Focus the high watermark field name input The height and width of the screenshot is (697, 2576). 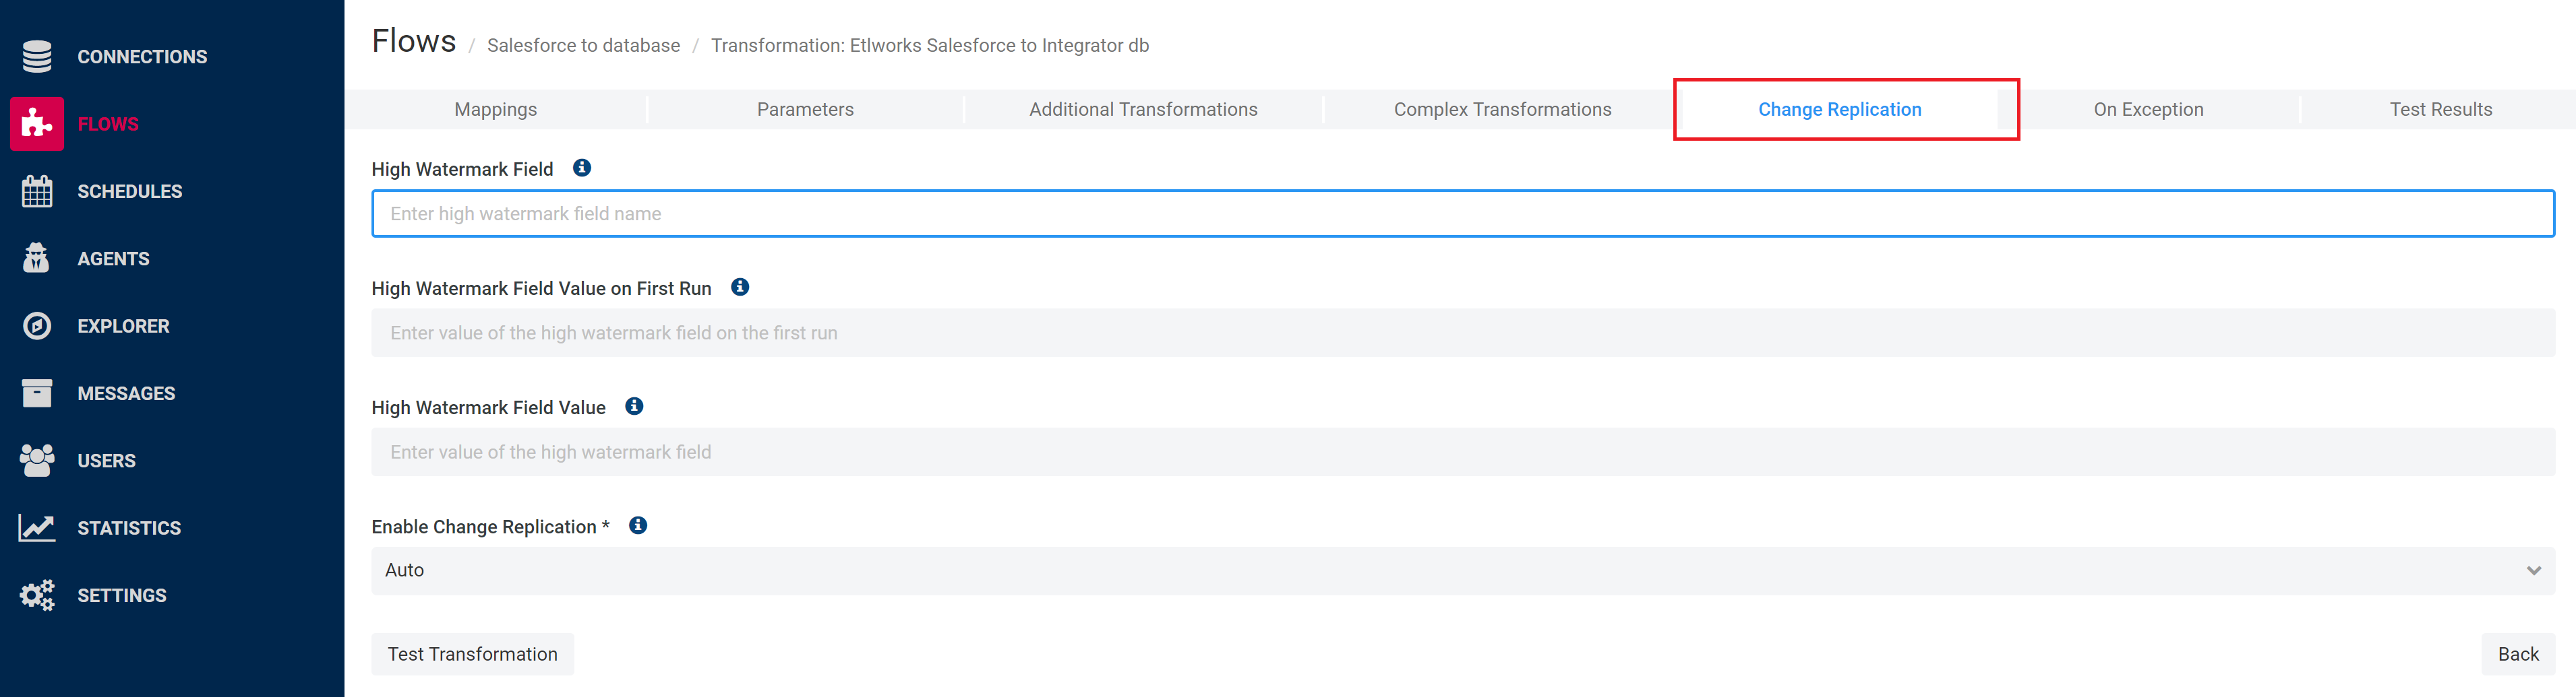[1463, 213]
